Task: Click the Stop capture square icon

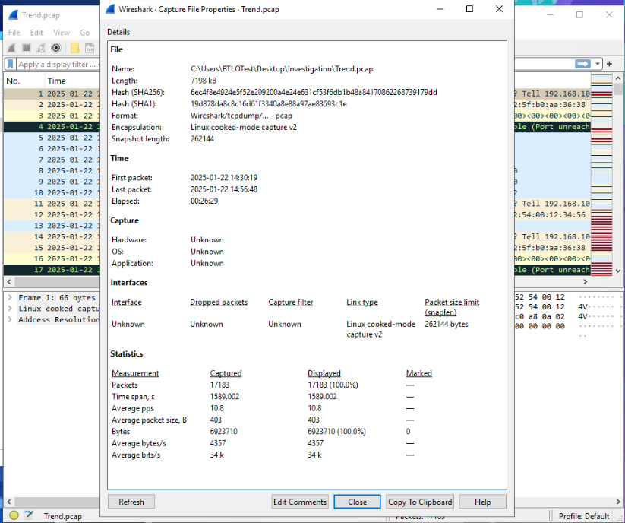Action: 27,48
